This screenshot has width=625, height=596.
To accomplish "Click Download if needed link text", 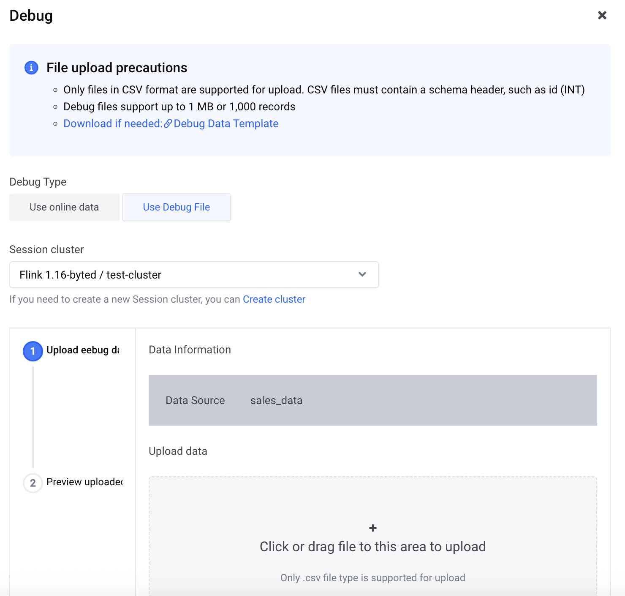I will pos(113,123).
